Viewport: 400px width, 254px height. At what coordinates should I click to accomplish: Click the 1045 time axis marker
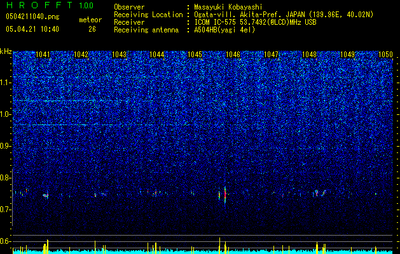click(195, 55)
